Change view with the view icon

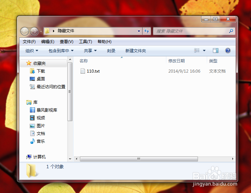click(x=197, y=51)
